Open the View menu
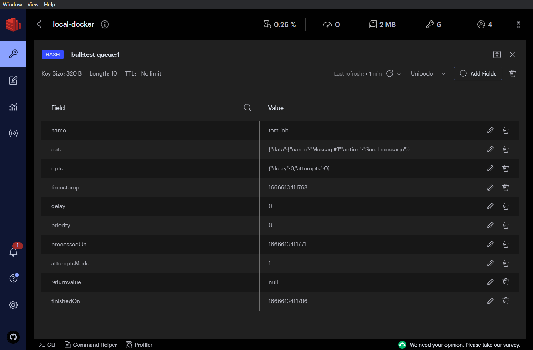The height and width of the screenshot is (350, 533). pyautogui.click(x=33, y=4)
